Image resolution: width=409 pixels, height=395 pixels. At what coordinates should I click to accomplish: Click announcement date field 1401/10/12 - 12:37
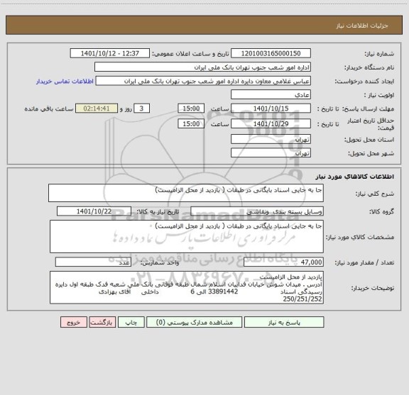110,53
